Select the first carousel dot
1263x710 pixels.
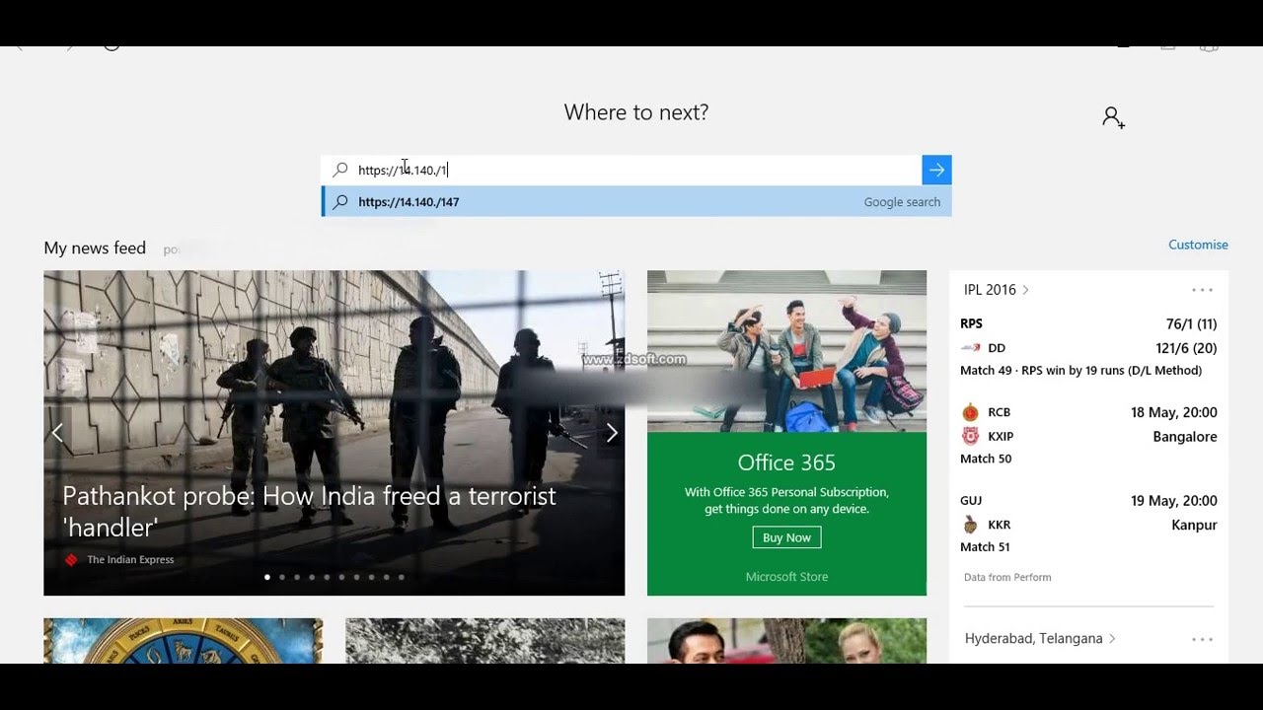(267, 577)
